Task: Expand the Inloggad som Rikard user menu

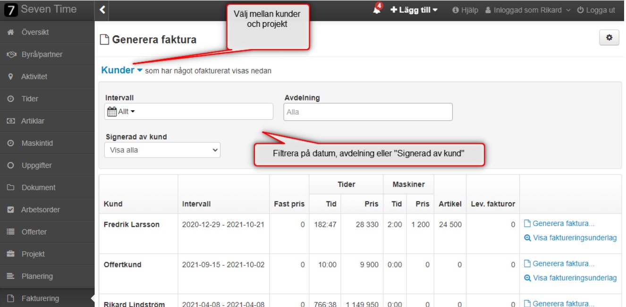Action: tap(528, 10)
